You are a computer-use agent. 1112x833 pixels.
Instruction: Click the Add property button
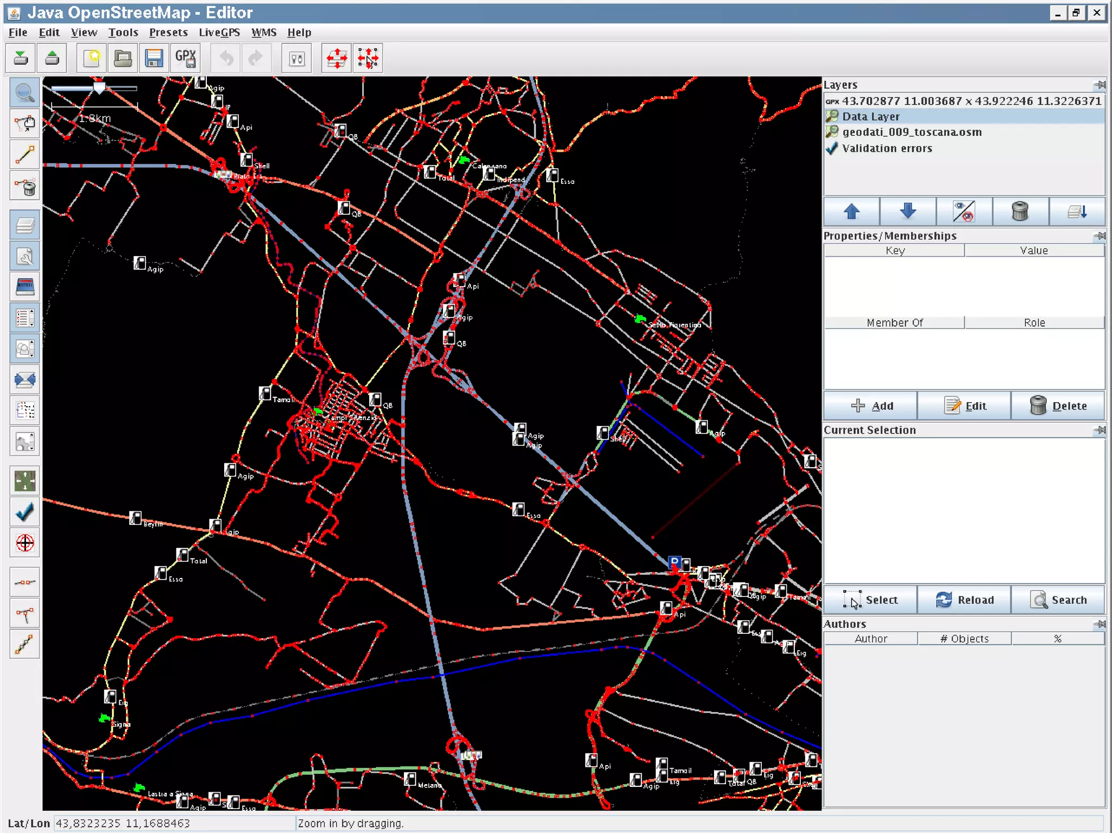870,405
